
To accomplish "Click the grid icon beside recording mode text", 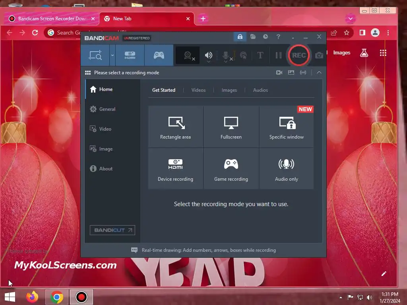I will (x=88, y=73).
